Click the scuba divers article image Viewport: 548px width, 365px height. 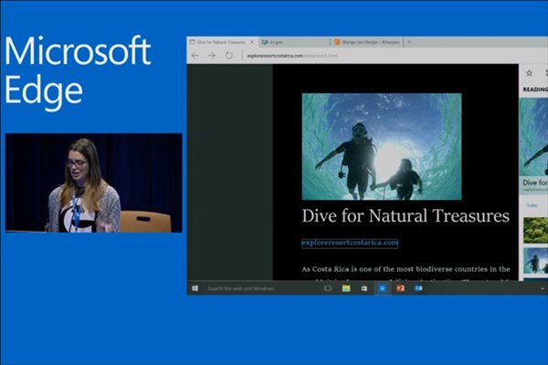(383, 146)
